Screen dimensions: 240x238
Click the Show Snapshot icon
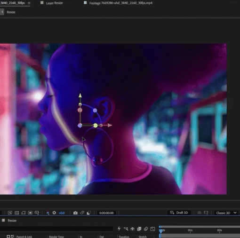tap(82, 213)
